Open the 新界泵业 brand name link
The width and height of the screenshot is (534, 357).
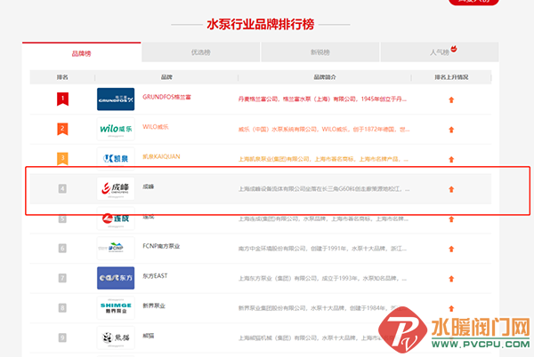pyautogui.click(x=154, y=305)
